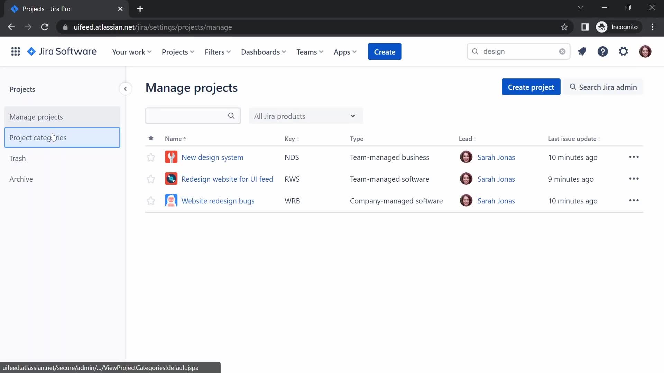Open Redesign website for UI feed link
The image size is (664, 373).
[x=227, y=179]
